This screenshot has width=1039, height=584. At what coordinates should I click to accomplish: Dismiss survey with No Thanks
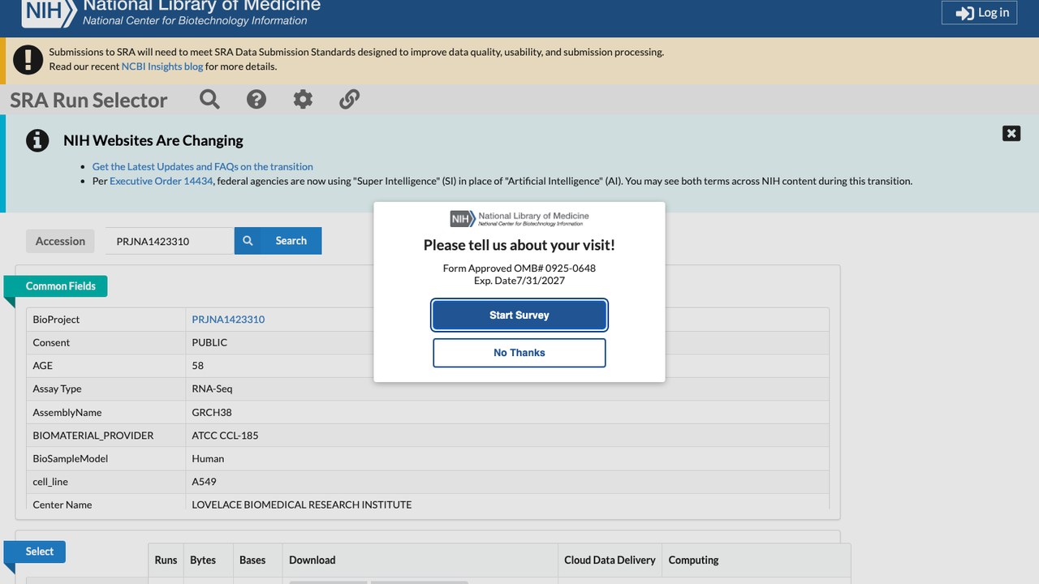(519, 353)
